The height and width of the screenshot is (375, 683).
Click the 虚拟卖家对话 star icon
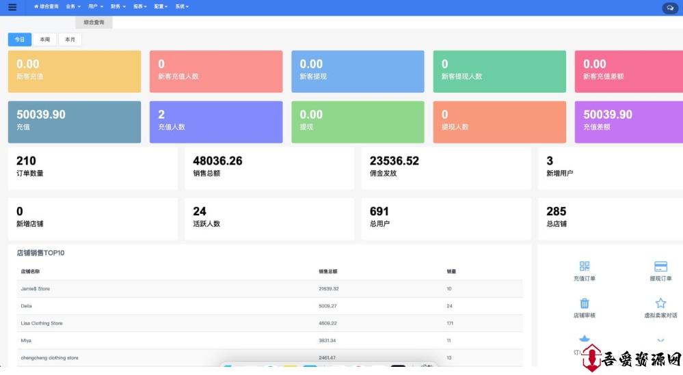click(x=660, y=303)
